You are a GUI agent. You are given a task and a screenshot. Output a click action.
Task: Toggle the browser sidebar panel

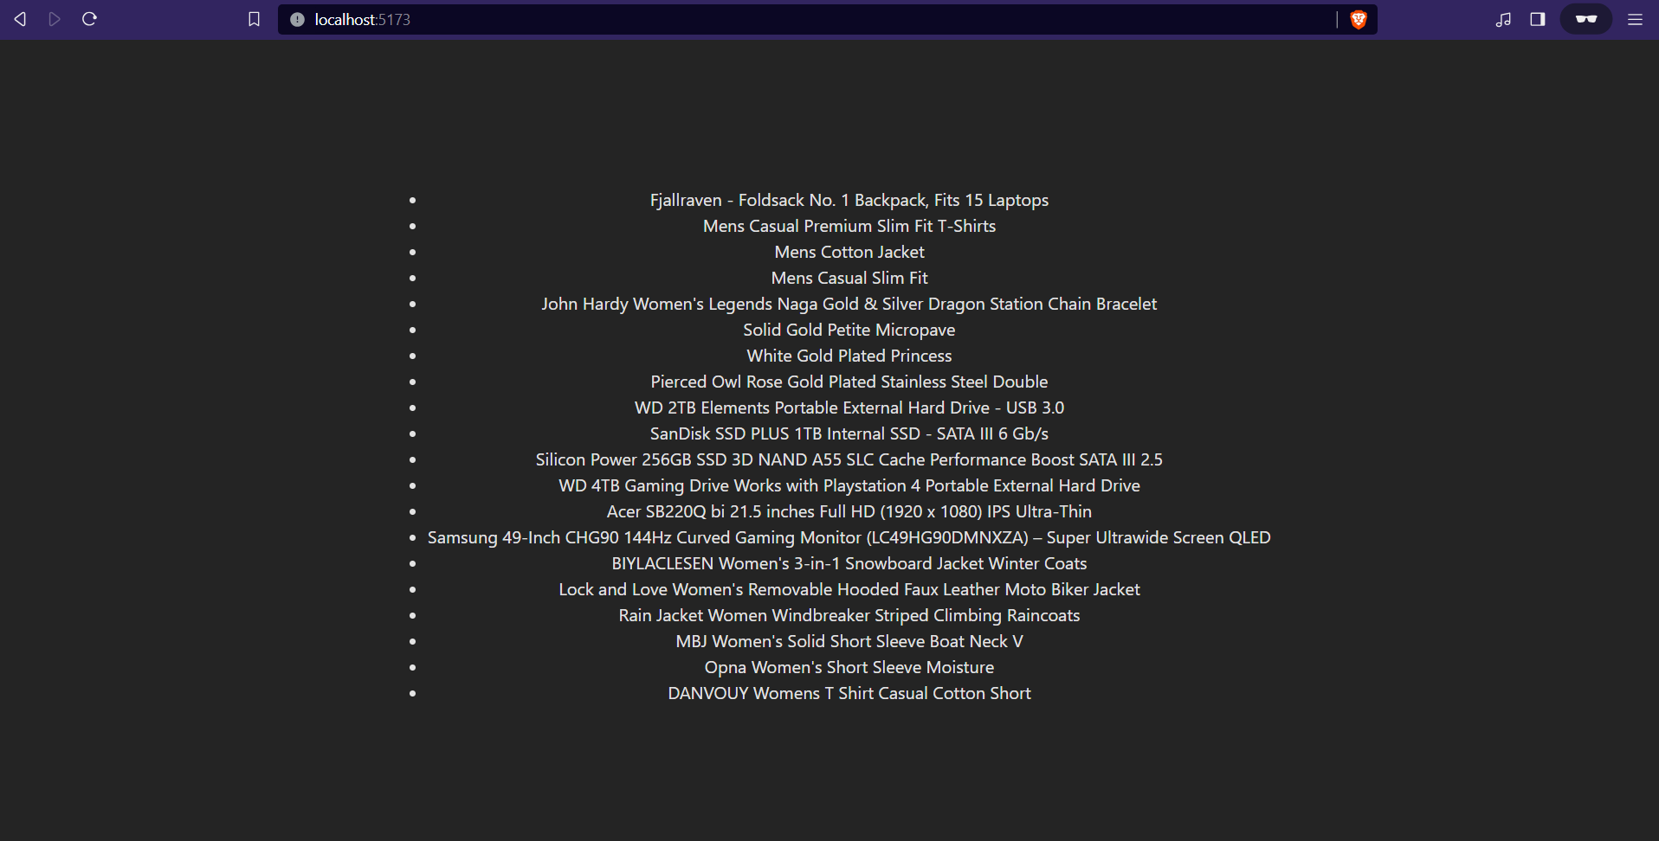pos(1538,19)
